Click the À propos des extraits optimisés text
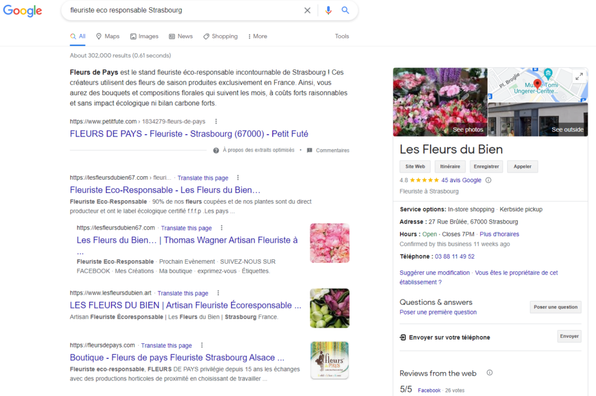This screenshot has height=396, width=596. pos(259,150)
